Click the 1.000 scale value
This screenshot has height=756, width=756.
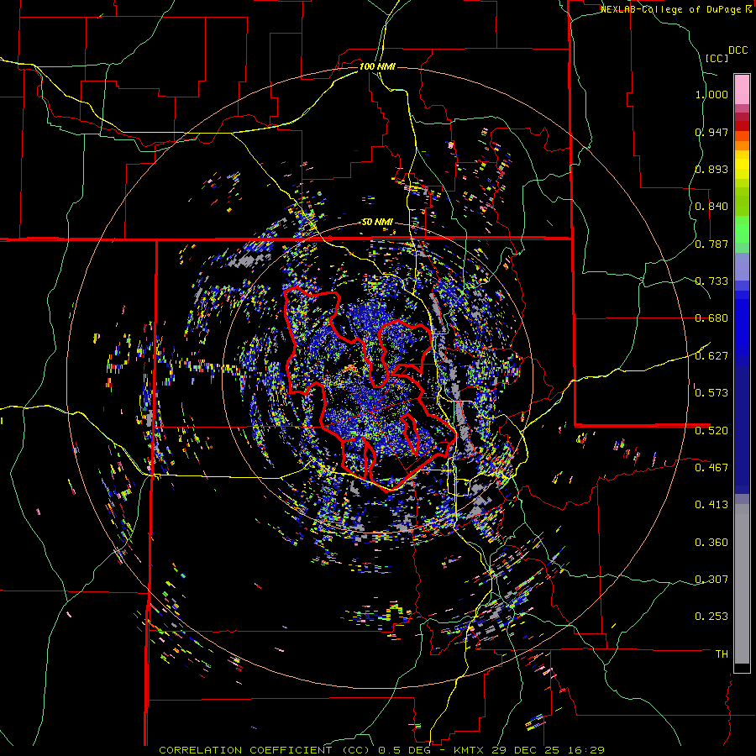tap(711, 94)
